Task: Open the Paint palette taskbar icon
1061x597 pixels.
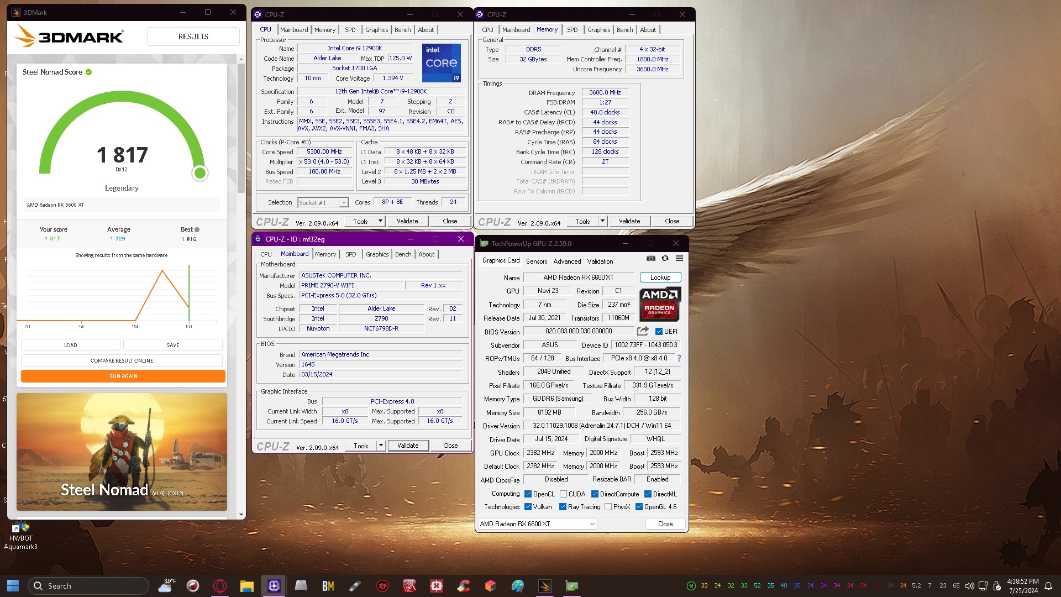Action: [518, 586]
